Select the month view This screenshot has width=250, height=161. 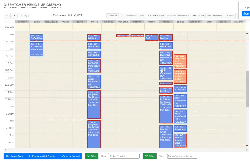point(231,15)
